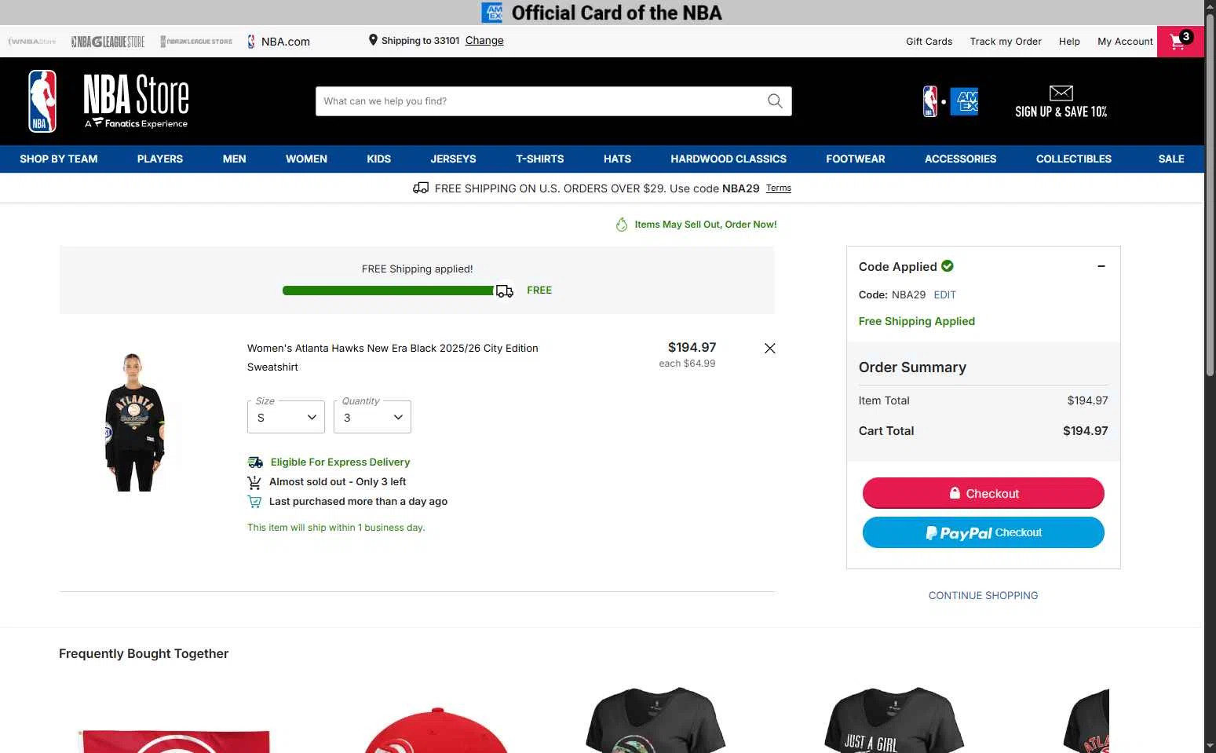Click the Eligible For Express Delivery text
Image resolution: width=1216 pixels, height=753 pixels.
(340, 462)
